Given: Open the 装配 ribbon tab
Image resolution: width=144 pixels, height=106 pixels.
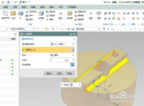Looking at the screenshot, I should click(33, 7).
